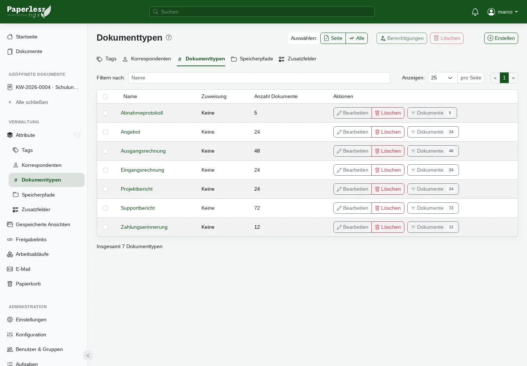Click the Gespeicherte Ansichten window icon
This screenshot has width=527, height=366.
[10, 224]
